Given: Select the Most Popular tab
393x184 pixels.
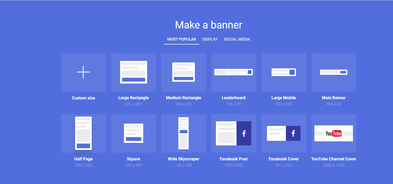Looking at the screenshot, I should coord(181,39).
